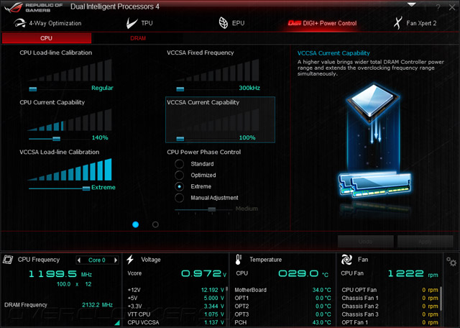Click the VTT CPU 1.075 V row
The width and height of the screenshot is (460, 328).
point(175,314)
